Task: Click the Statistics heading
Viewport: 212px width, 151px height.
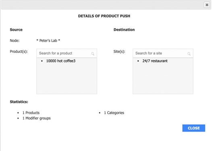Action: point(19,102)
